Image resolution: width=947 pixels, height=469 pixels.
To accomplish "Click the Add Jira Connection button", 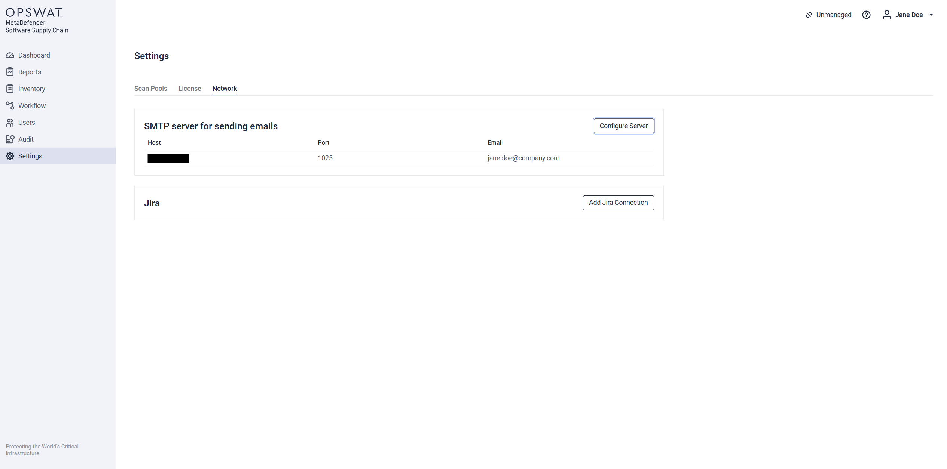I will [618, 203].
